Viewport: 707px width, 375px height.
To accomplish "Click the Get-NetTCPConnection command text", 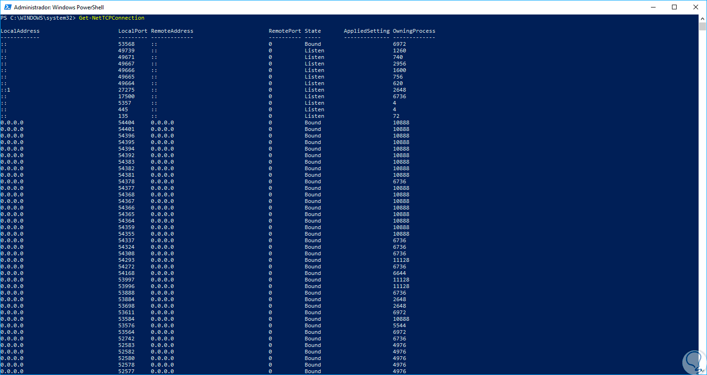I will point(112,18).
